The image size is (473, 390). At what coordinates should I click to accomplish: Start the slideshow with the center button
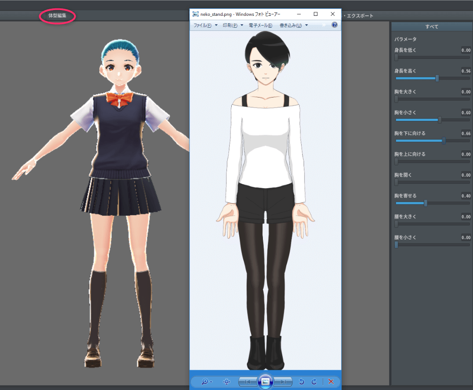pyautogui.click(x=265, y=381)
